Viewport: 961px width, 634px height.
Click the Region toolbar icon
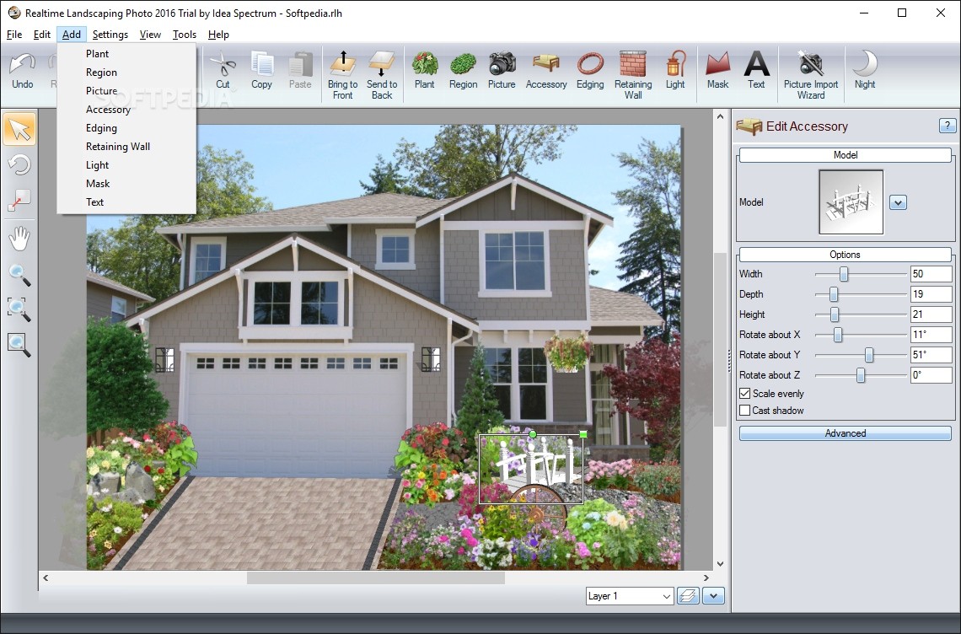click(464, 71)
